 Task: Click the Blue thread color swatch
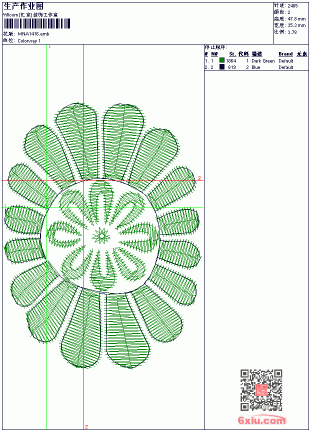(x=222, y=67)
